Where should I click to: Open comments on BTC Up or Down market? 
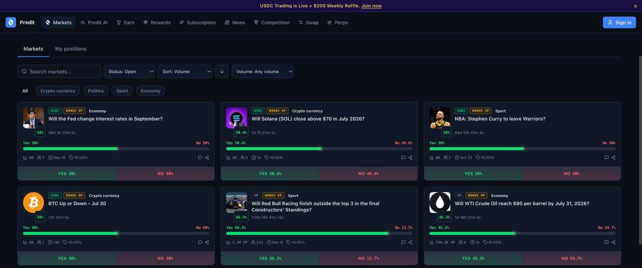(x=200, y=242)
